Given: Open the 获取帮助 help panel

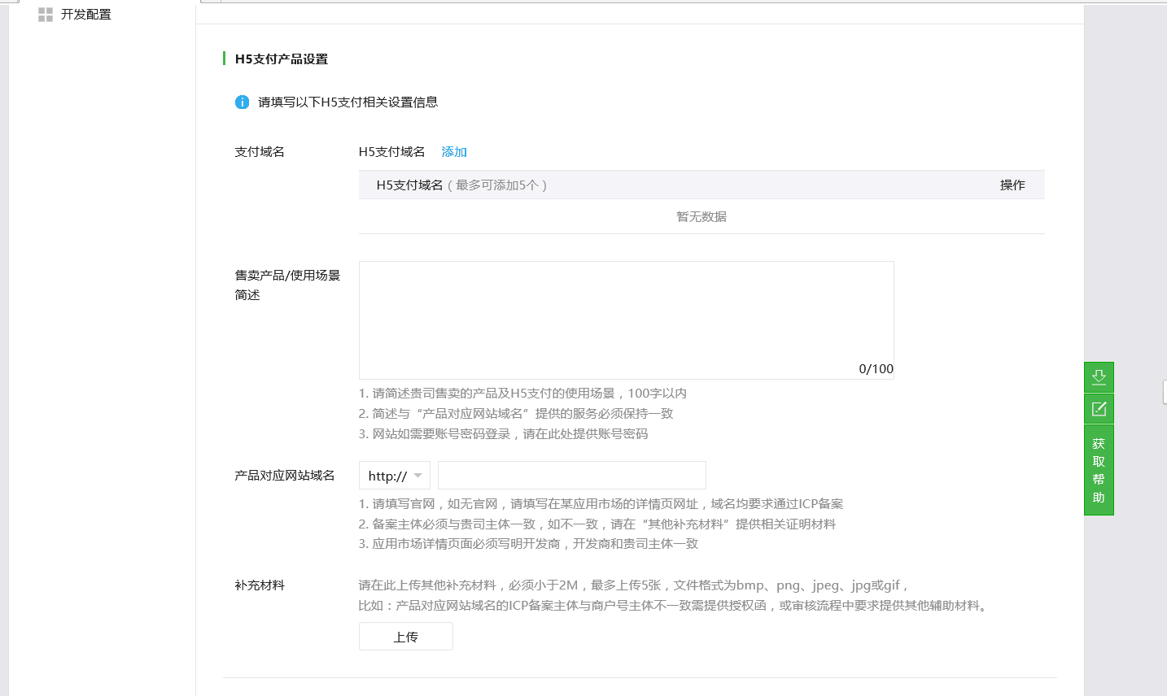Looking at the screenshot, I should [1098, 470].
